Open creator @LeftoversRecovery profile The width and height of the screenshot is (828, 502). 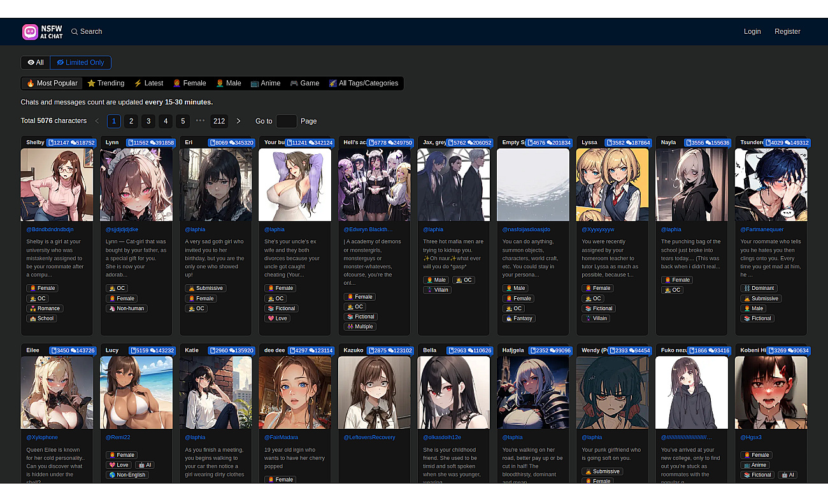click(369, 437)
